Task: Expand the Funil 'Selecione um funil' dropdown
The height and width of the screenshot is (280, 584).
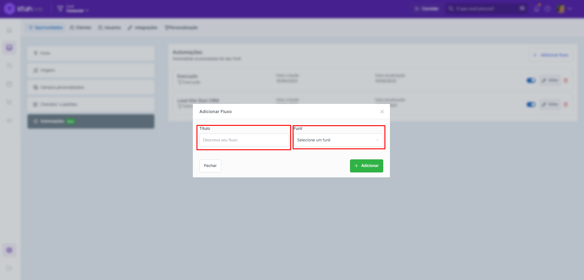Action: tap(338, 140)
